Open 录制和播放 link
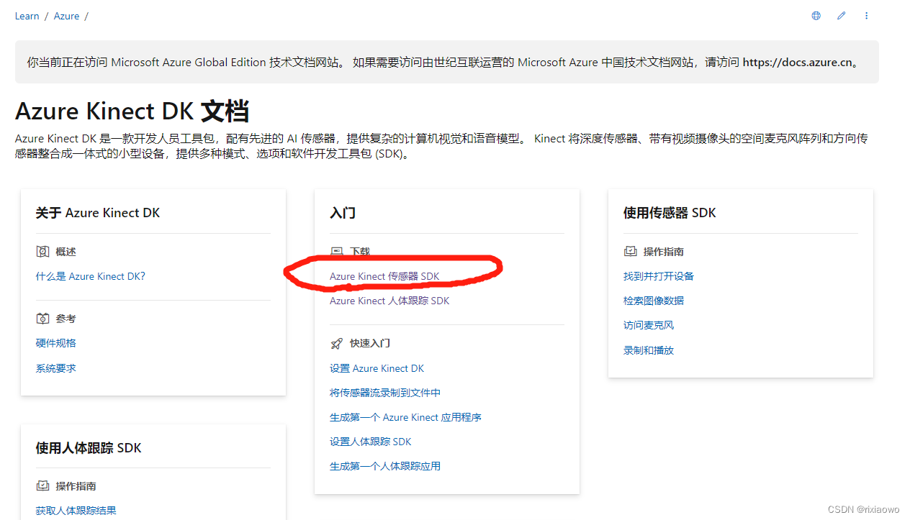The height and width of the screenshot is (520, 910). point(649,350)
